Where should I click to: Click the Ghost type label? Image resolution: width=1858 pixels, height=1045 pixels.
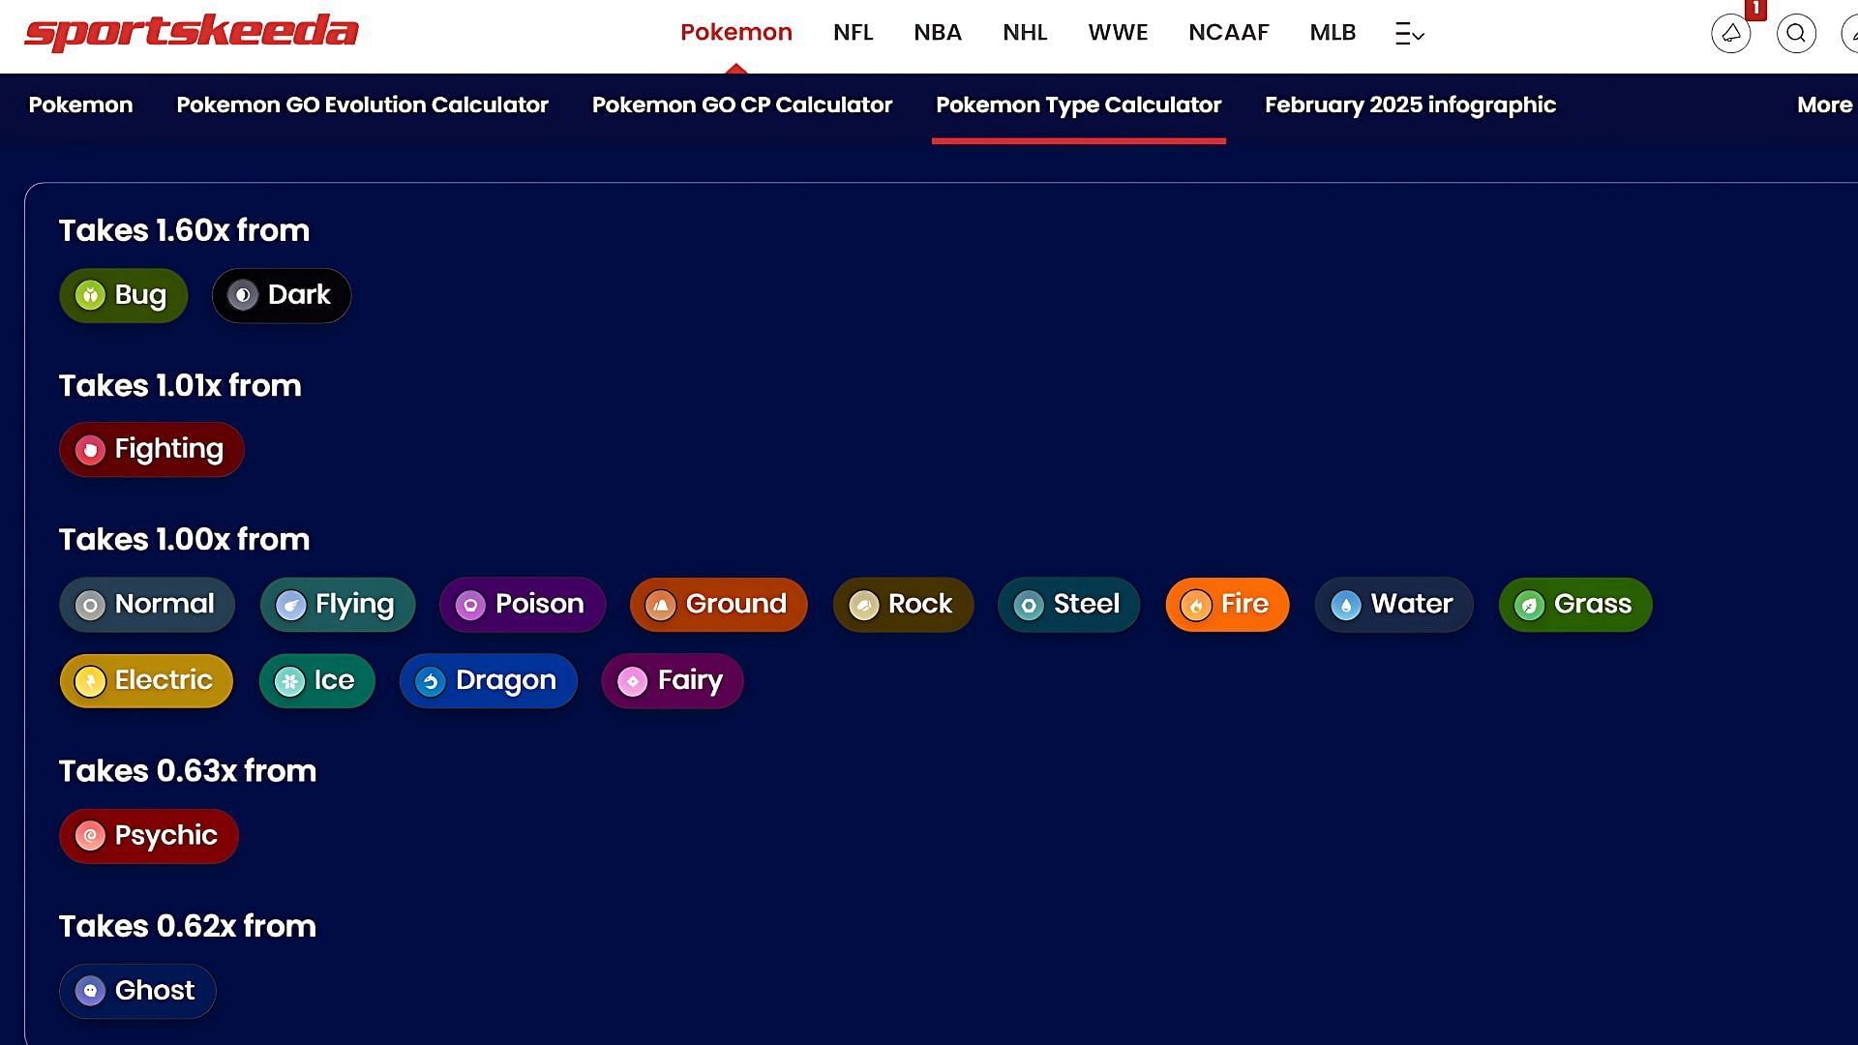click(x=155, y=991)
